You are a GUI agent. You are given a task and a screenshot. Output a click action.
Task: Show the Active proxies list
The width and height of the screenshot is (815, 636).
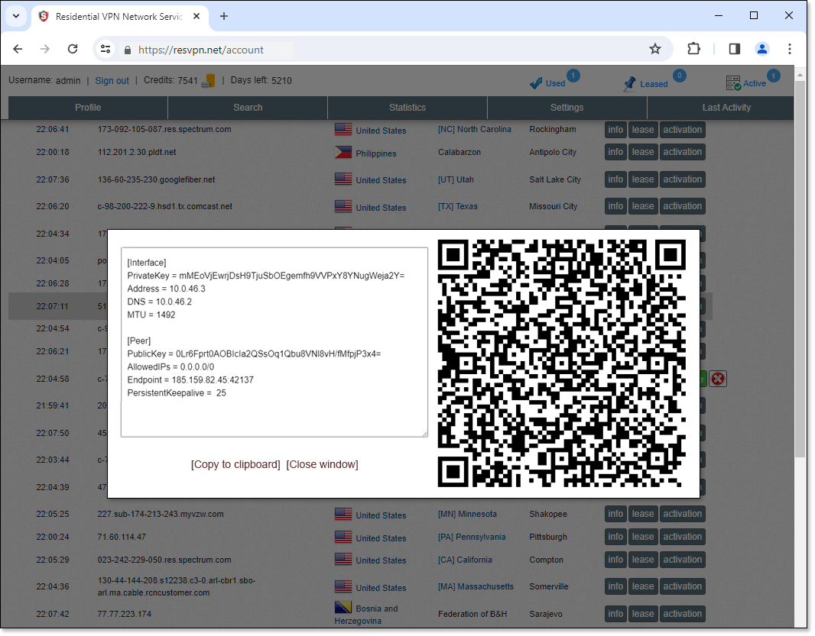(752, 82)
